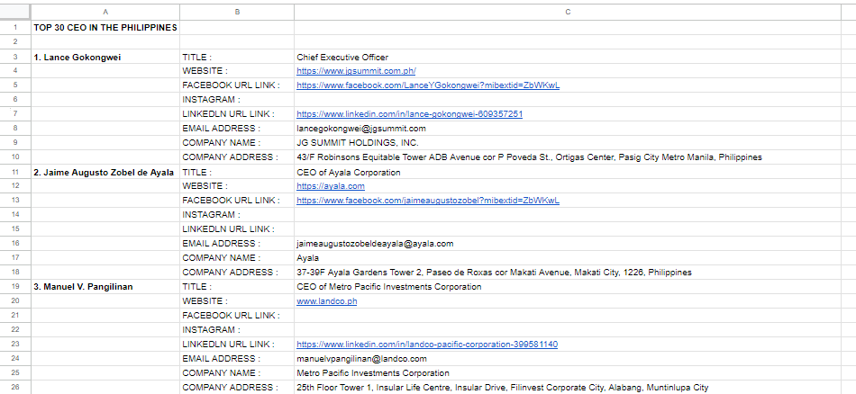856x394 pixels.
Task: Select the "TITLE :" label in row 11
Action: (x=237, y=172)
